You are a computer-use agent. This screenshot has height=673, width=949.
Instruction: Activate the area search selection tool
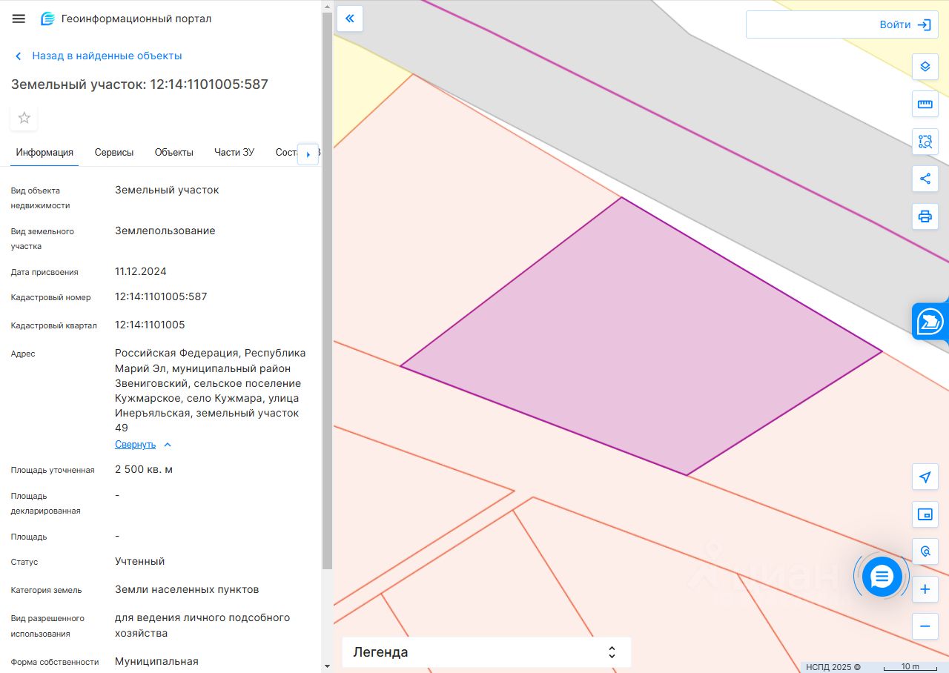point(925,142)
